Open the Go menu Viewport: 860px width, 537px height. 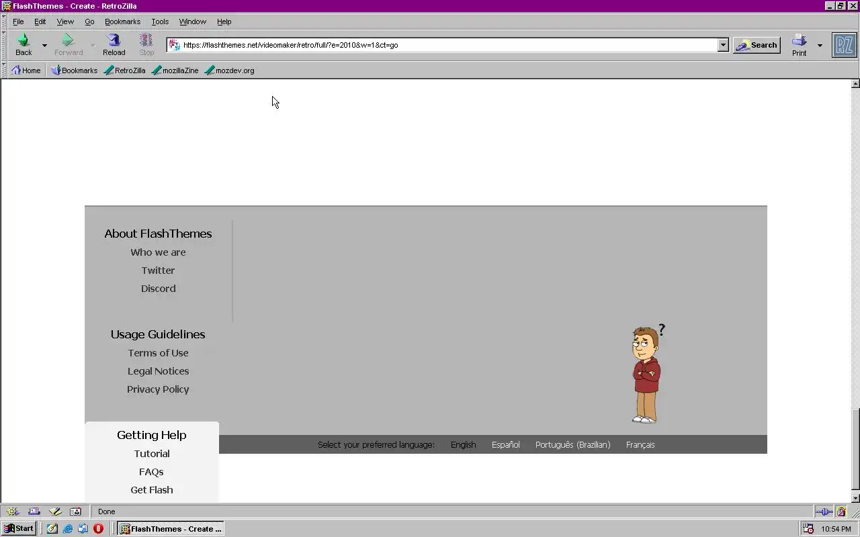tap(89, 21)
